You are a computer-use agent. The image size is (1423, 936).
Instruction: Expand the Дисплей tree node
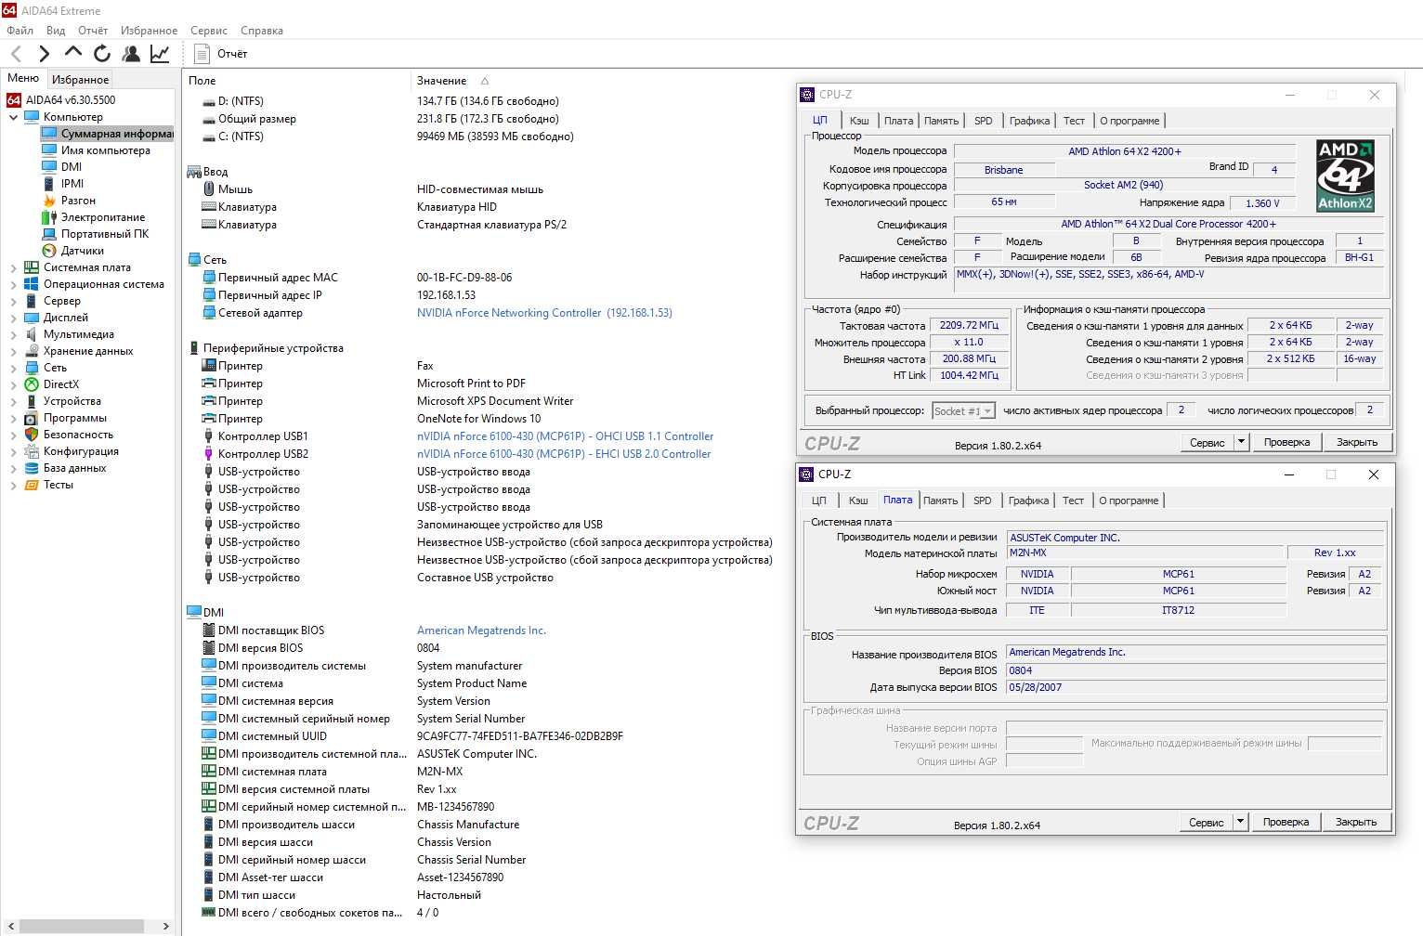coord(13,318)
